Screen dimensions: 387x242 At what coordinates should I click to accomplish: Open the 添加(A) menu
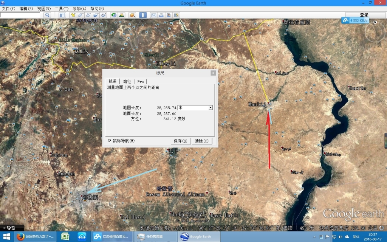point(79,9)
